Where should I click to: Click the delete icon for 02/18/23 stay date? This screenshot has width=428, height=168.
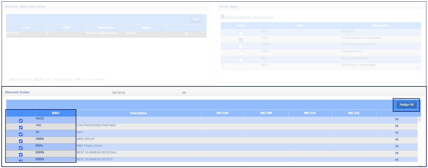186,34
